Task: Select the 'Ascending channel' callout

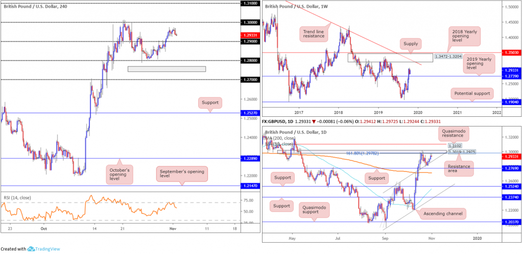Action: (x=443, y=214)
